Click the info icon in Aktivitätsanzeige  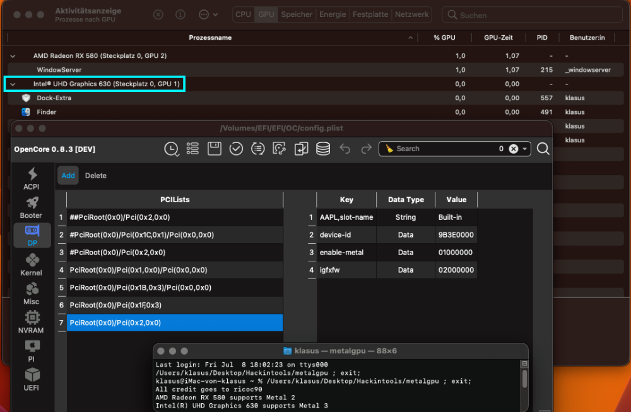[180, 14]
